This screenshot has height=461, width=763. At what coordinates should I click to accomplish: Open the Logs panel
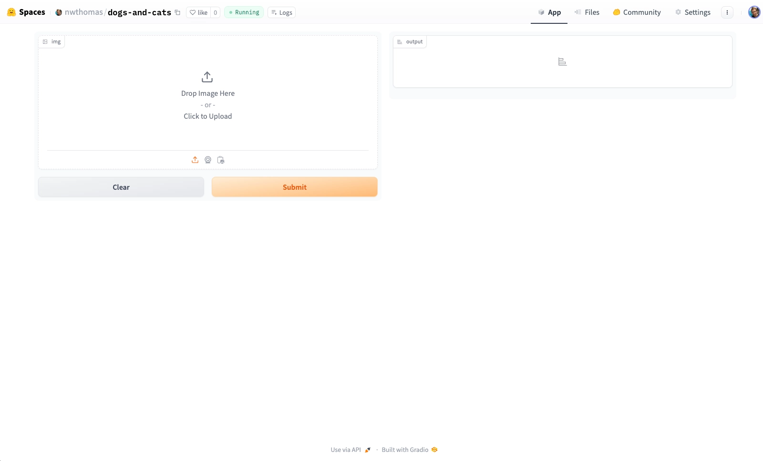281,12
